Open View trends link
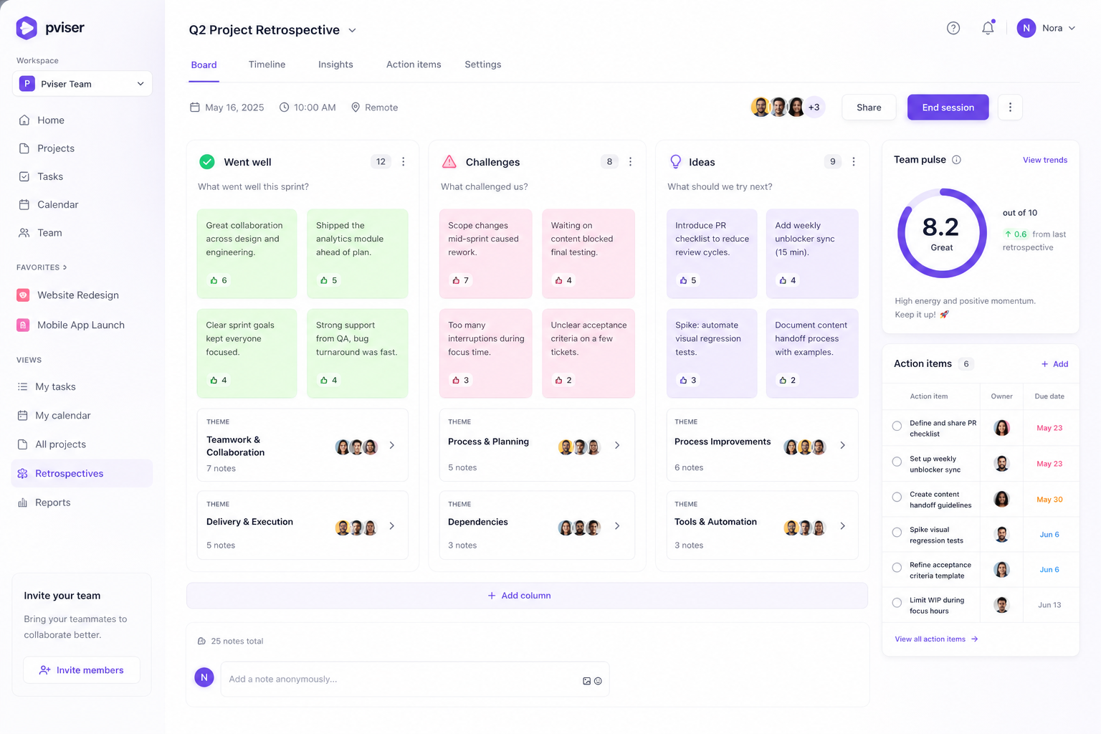1101x734 pixels. pos(1045,160)
